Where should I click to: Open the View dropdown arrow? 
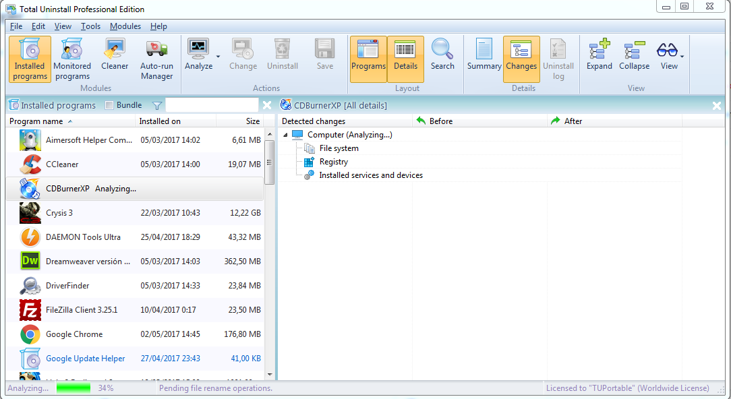(x=682, y=57)
